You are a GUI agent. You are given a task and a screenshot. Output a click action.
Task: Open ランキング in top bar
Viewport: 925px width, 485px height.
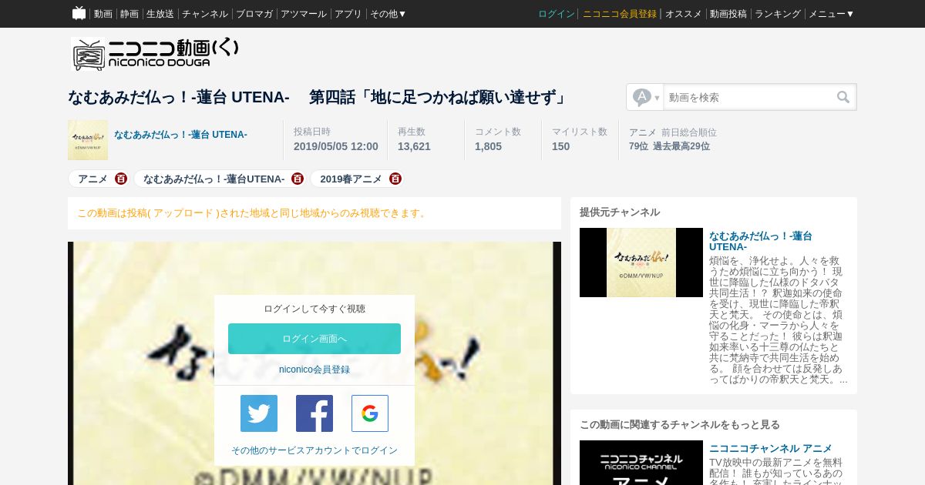coord(778,14)
